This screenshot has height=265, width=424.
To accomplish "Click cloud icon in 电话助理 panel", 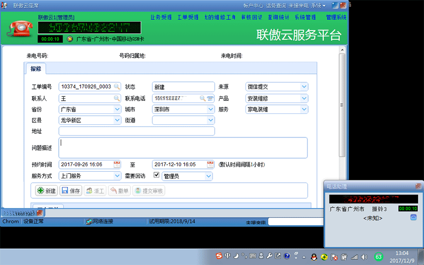I will tap(413, 217).
